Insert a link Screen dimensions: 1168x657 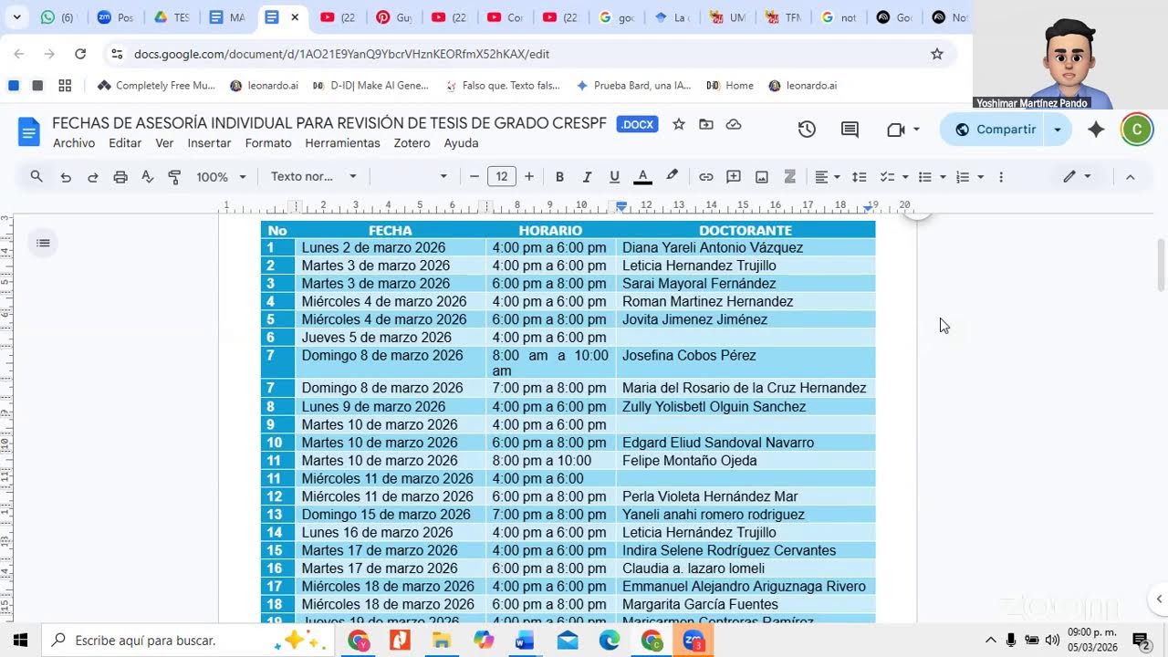706,177
